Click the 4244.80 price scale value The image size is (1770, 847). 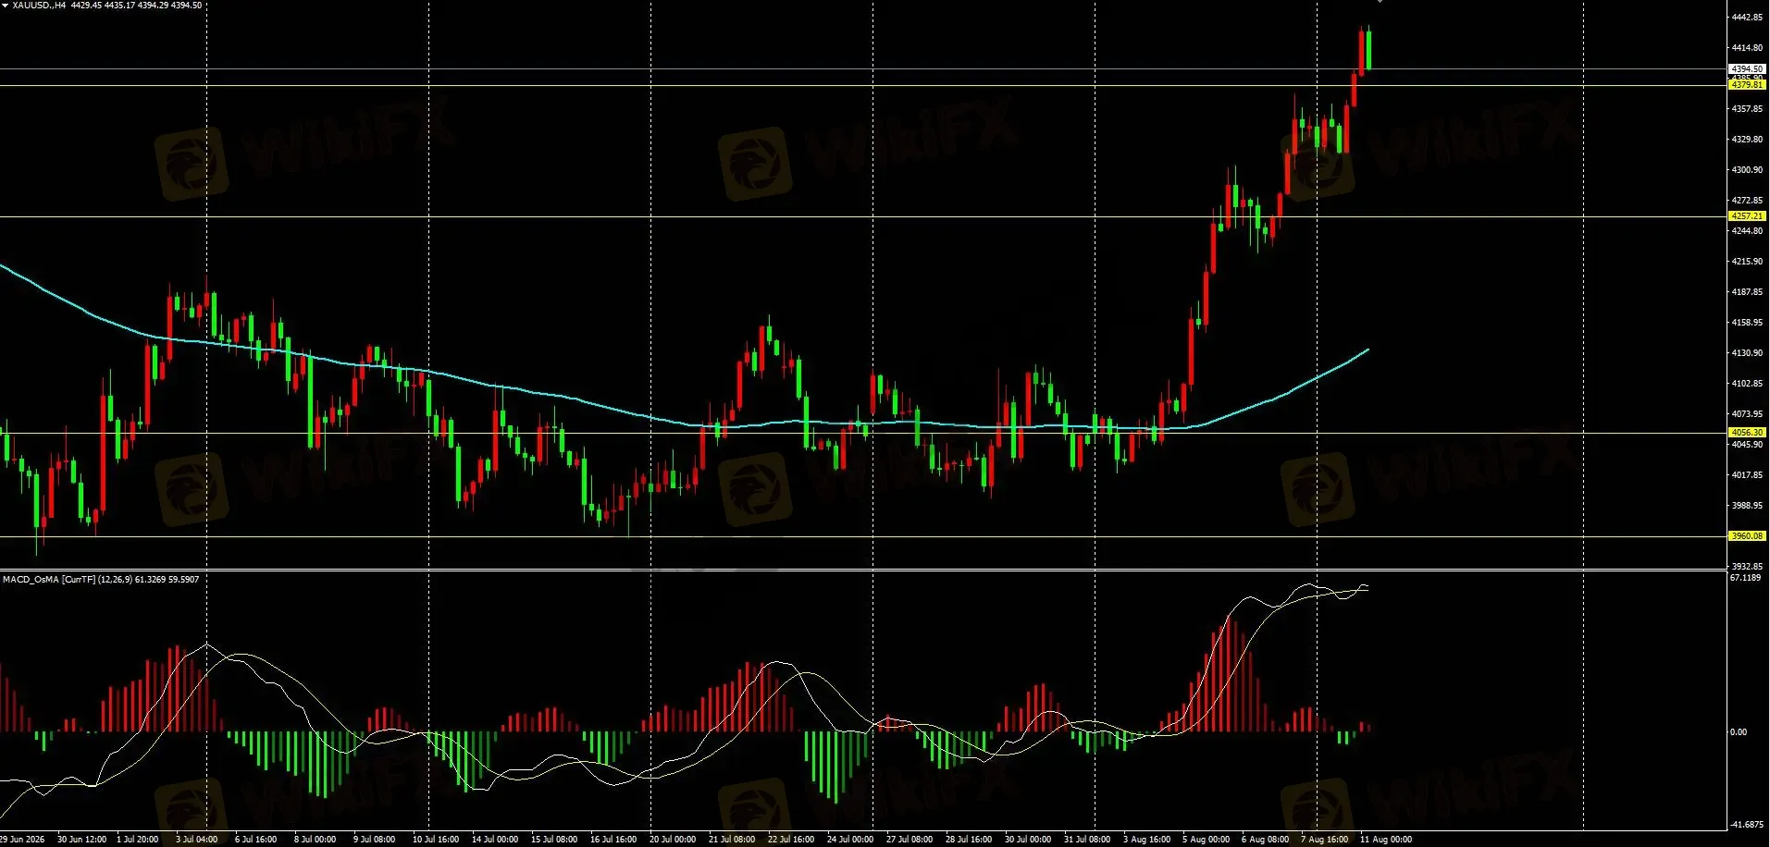coord(1747,231)
